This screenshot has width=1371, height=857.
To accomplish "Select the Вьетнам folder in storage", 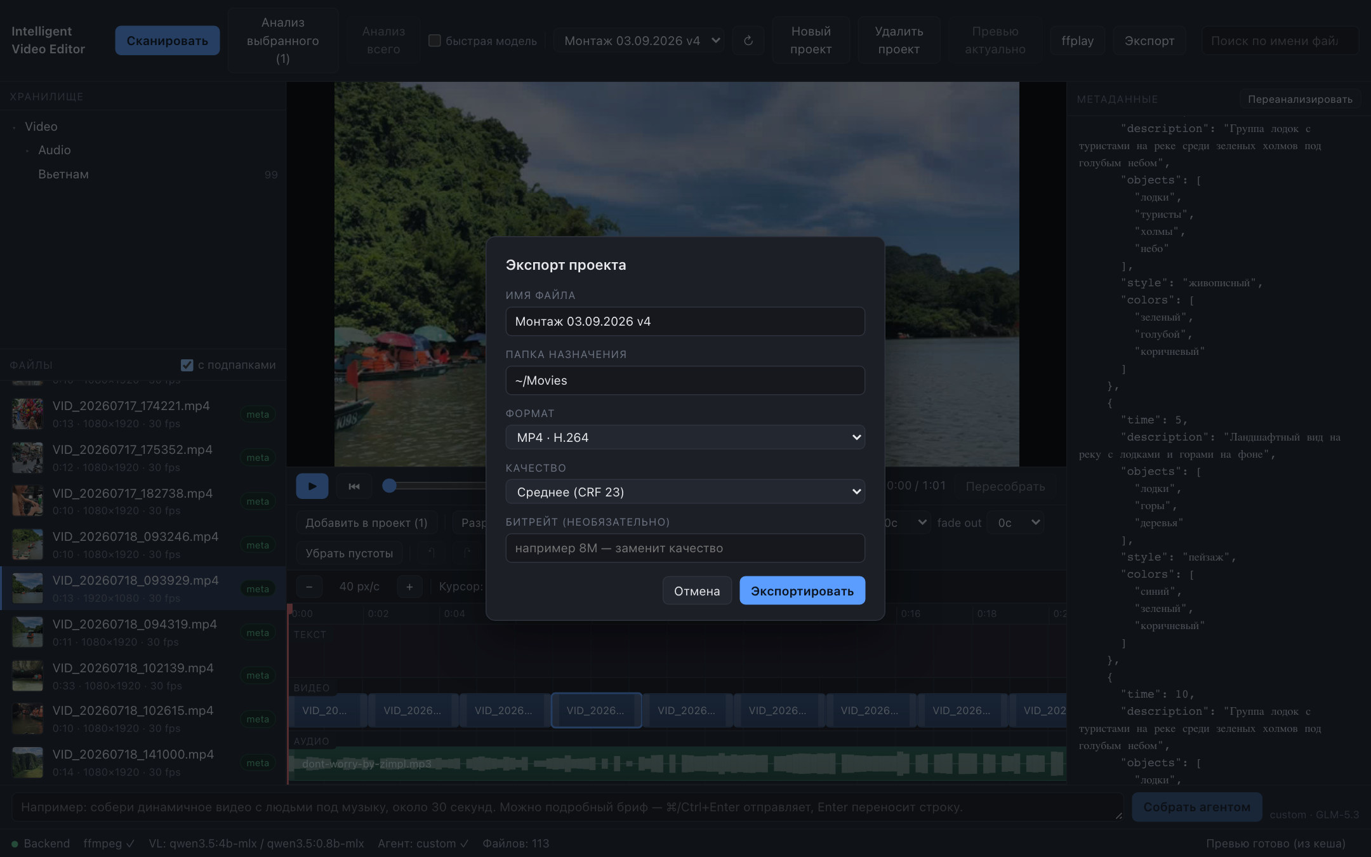I will [63, 175].
